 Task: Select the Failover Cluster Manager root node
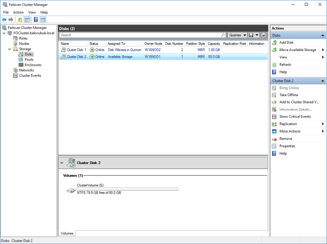click(x=27, y=28)
